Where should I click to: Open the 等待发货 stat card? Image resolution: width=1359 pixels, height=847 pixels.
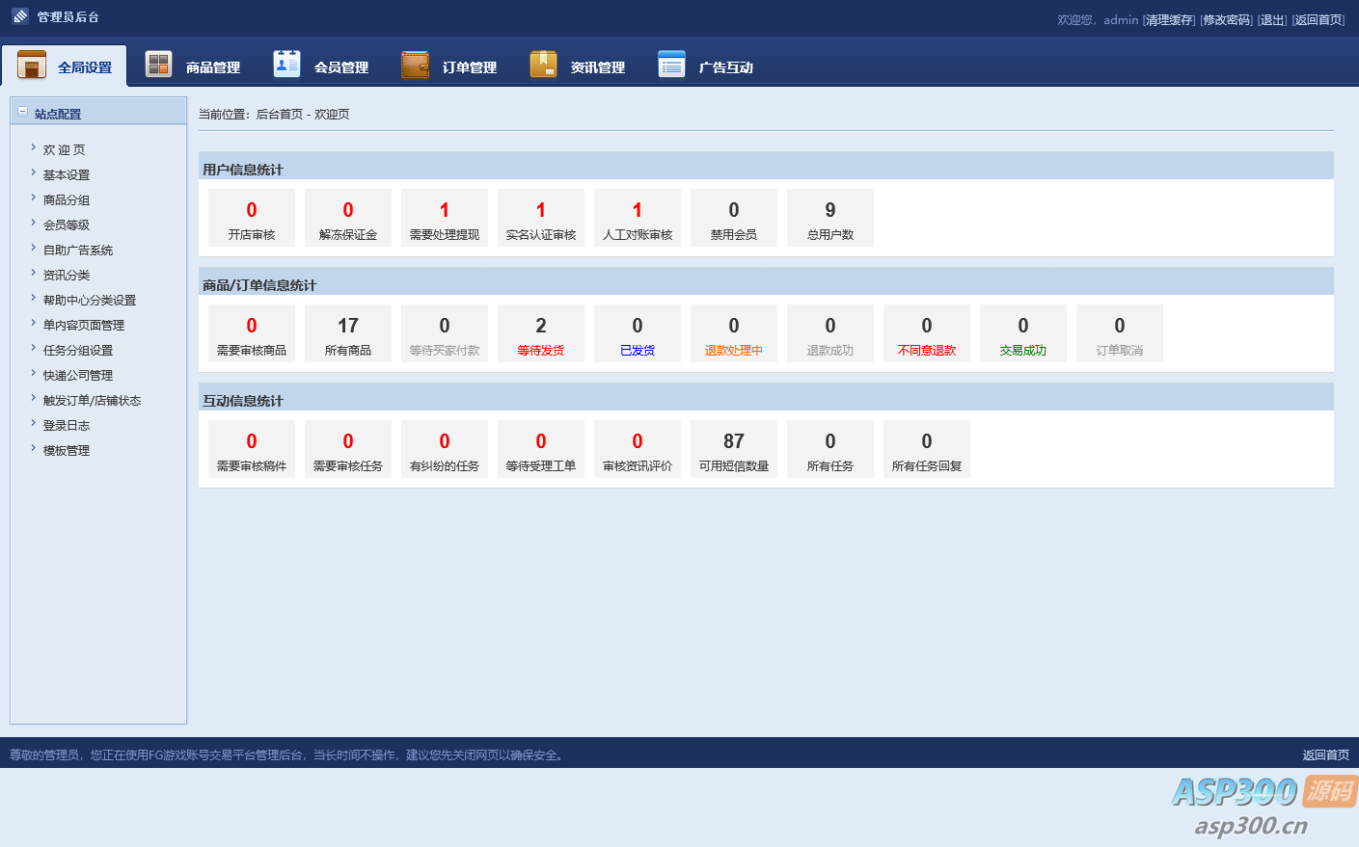pyautogui.click(x=541, y=333)
